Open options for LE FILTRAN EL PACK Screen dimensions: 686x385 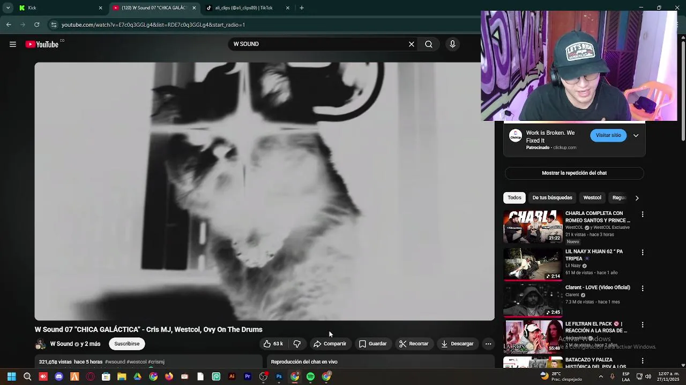[x=643, y=325]
